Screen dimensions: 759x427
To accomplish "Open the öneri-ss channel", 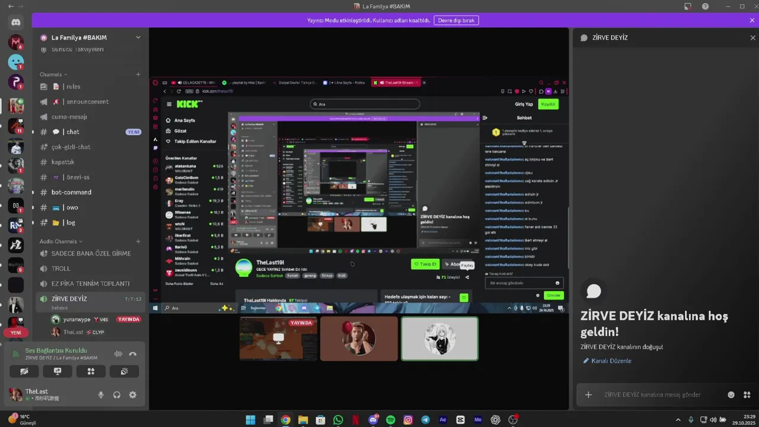I will click(x=90, y=177).
